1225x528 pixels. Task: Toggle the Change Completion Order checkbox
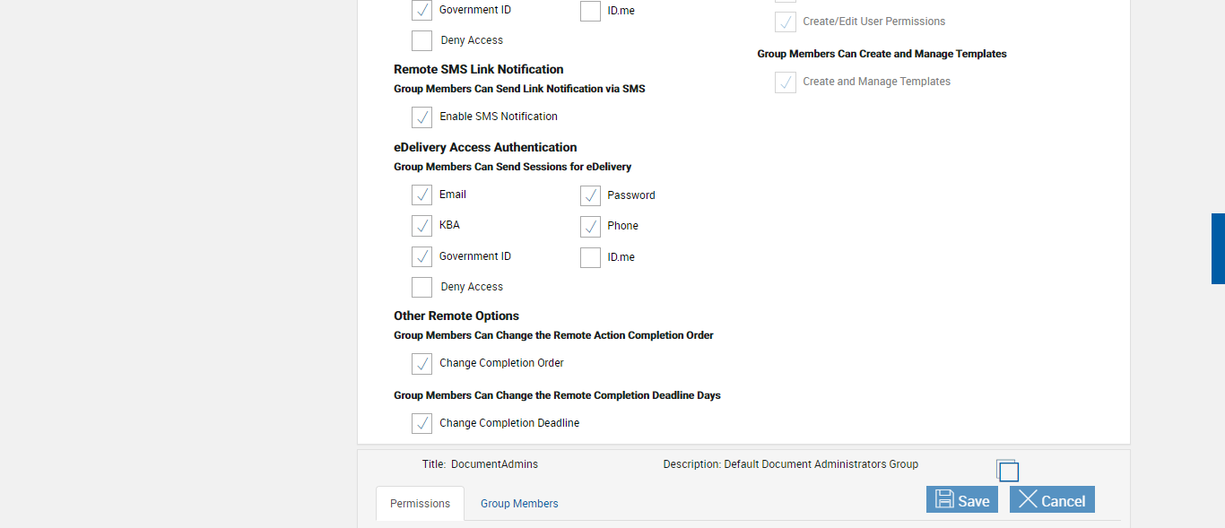(421, 364)
